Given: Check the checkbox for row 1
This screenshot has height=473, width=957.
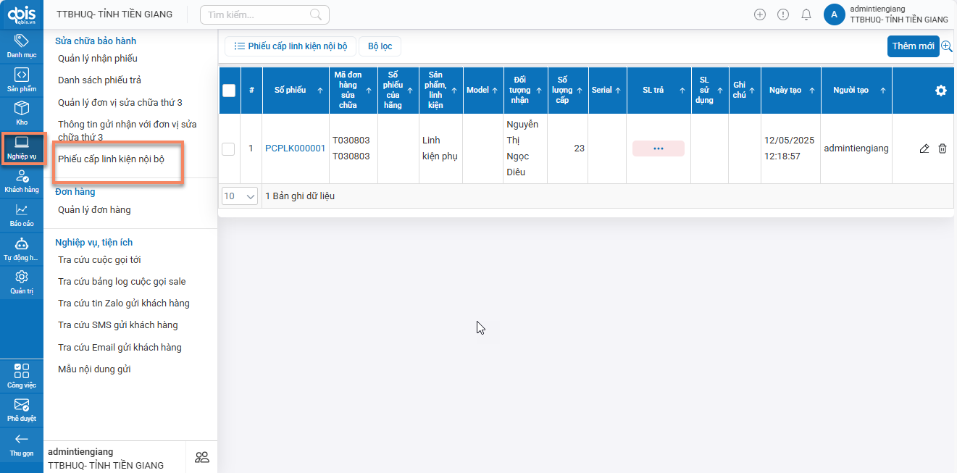Looking at the screenshot, I should click(228, 148).
